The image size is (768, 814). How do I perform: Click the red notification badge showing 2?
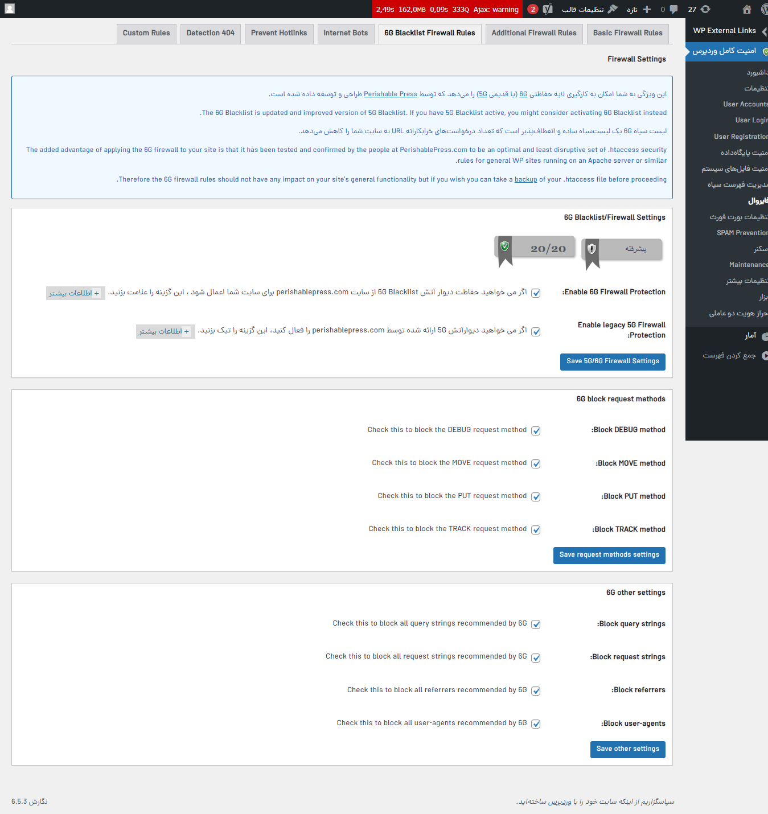533,9
